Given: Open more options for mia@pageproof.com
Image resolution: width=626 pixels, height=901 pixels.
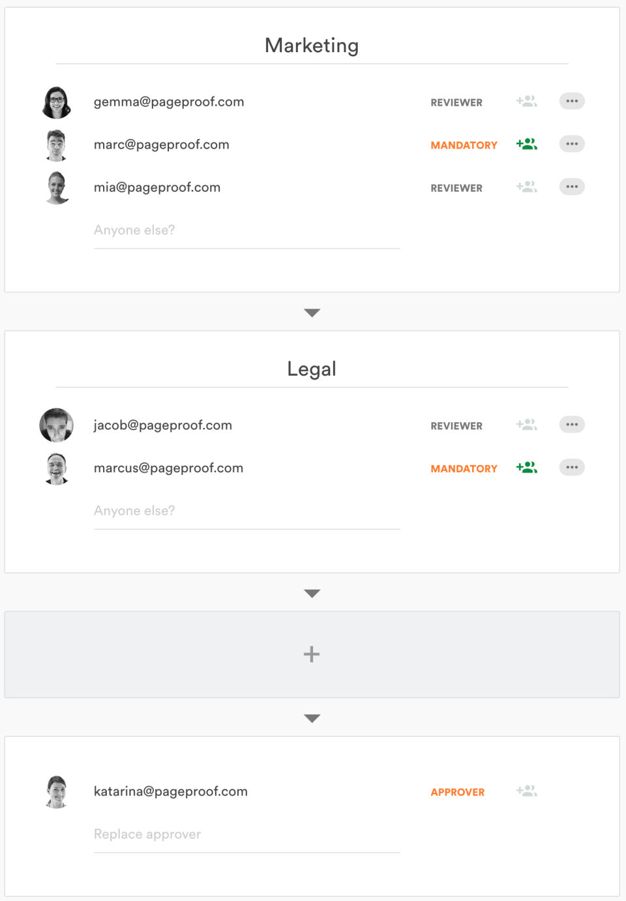Looking at the screenshot, I should tap(572, 187).
